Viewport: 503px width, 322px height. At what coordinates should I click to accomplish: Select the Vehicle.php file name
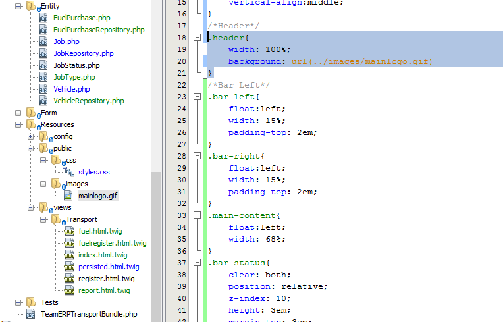click(72, 89)
